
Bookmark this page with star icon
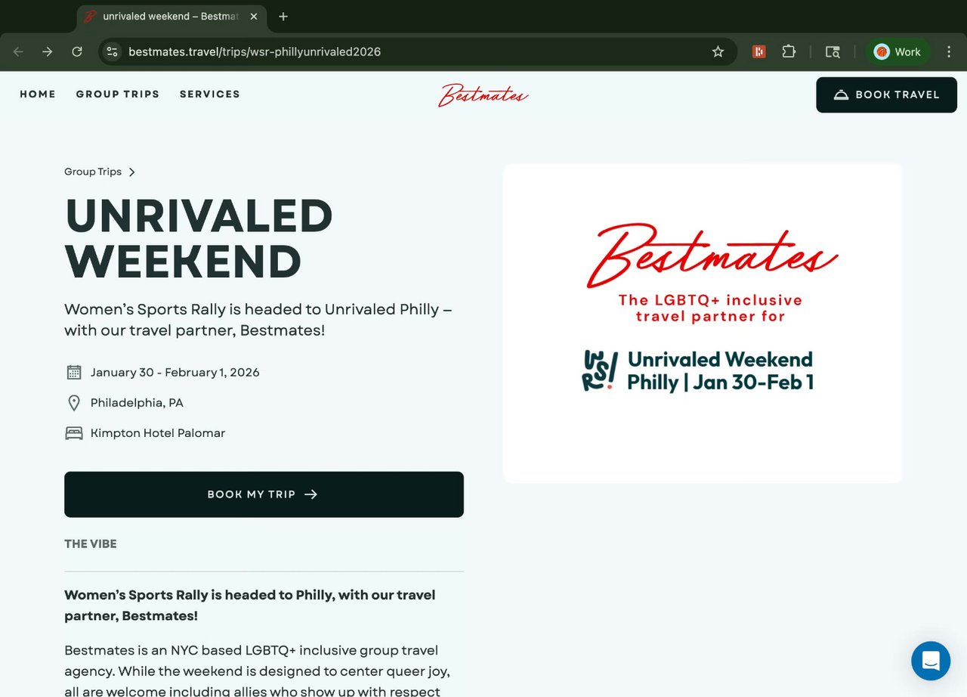click(x=718, y=51)
